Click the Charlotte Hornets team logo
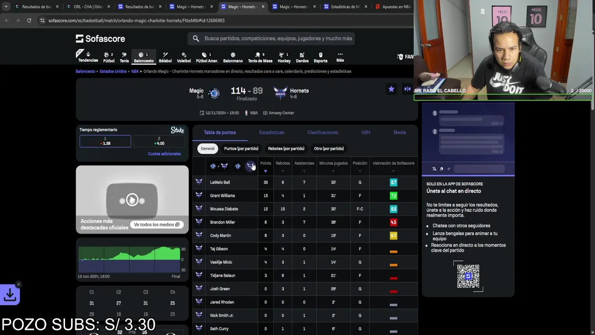The width and height of the screenshot is (595, 335). (x=280, y=94)
